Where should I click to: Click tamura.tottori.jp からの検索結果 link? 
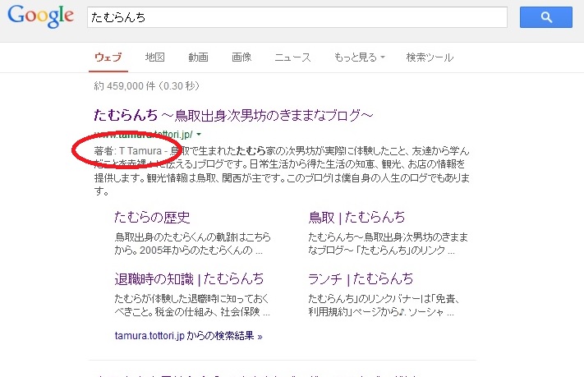(x=188, y=336)
